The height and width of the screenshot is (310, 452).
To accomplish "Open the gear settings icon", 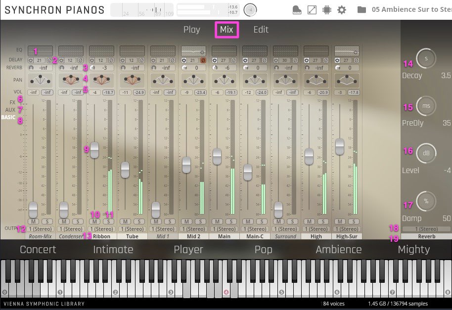I will point(342,10).
